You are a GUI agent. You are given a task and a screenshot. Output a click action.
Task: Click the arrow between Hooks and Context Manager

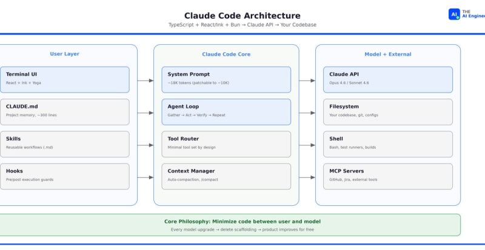tap(145, 177)
